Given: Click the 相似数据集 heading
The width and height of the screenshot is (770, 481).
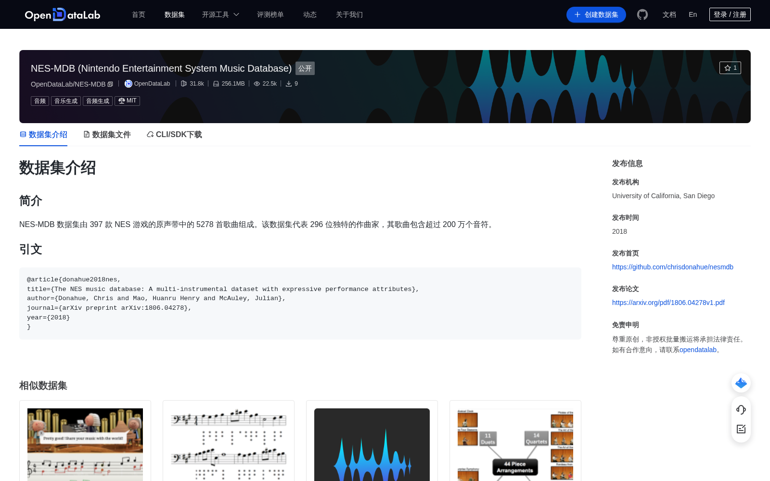Looking at the screenshot, I should pos(43,385).
